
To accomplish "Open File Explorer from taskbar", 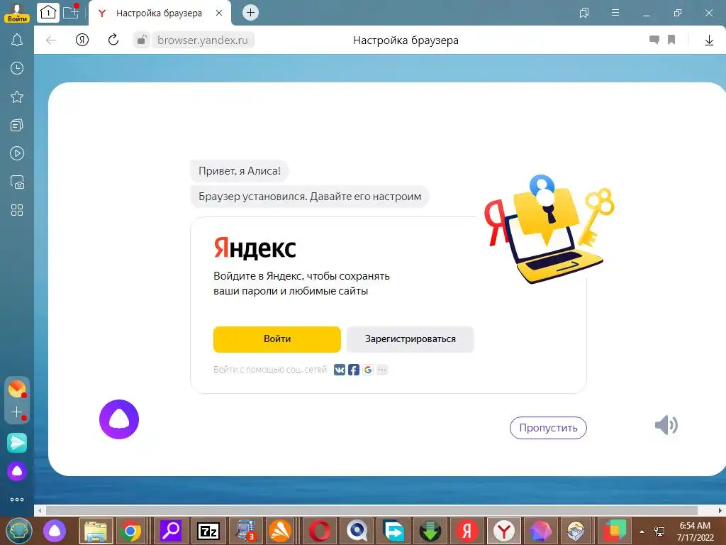I will [x=96, y=531].
